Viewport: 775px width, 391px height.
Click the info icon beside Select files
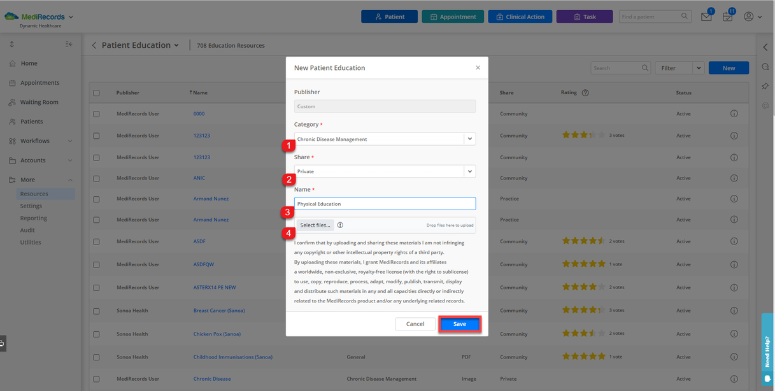(x=340, y=225)
